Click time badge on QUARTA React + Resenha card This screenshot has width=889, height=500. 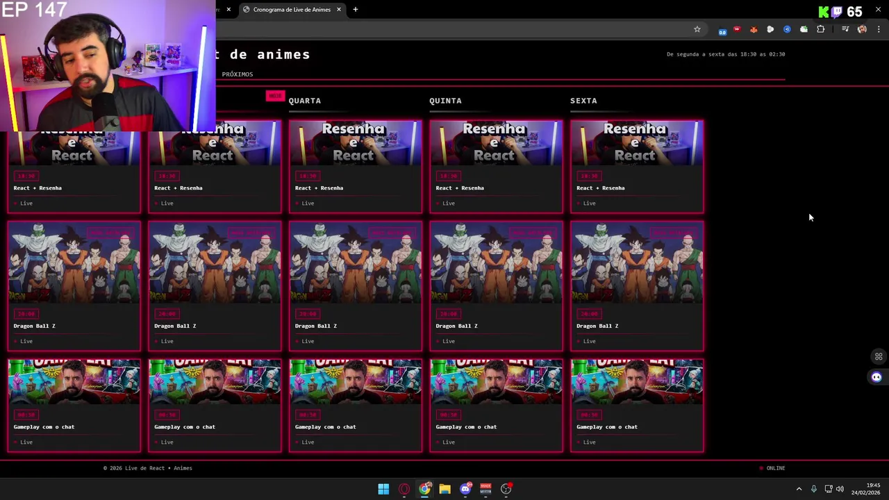308,176
